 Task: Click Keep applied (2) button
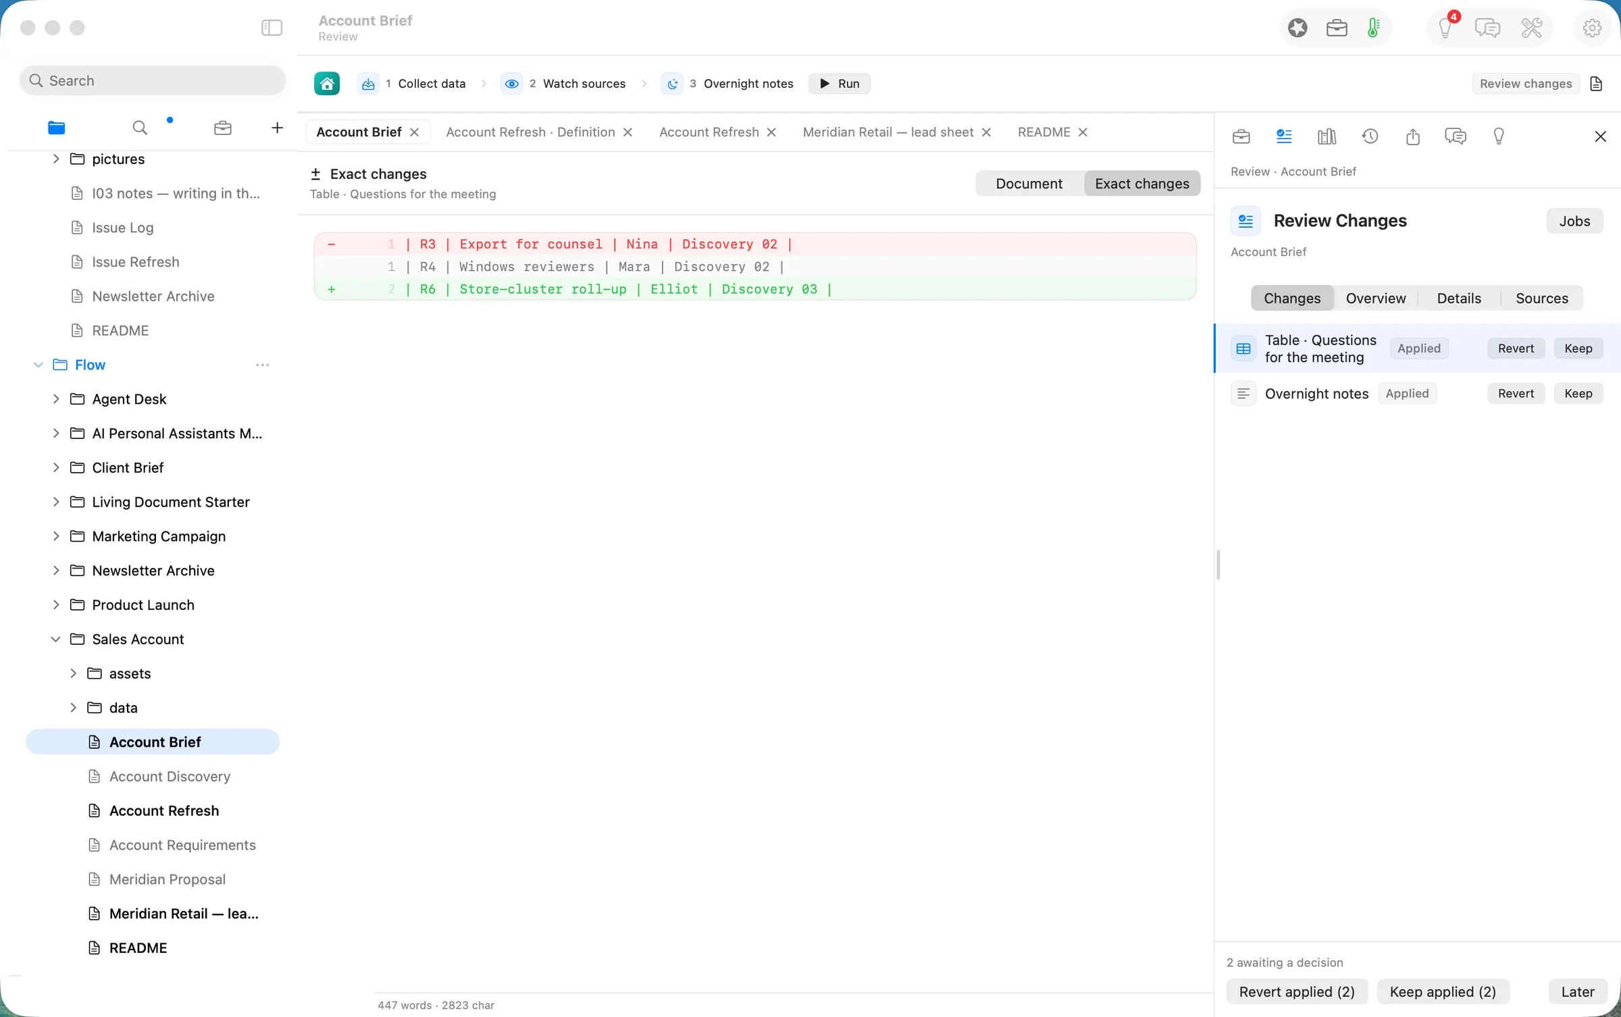point(1442,991)
